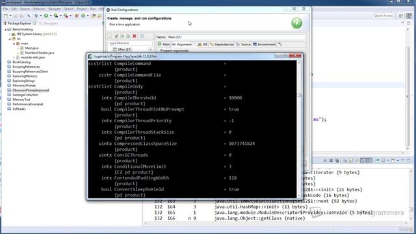Collapse the Benchmarking project node
The width and height of the screenshot is (416, 234).
pos(5,29)
